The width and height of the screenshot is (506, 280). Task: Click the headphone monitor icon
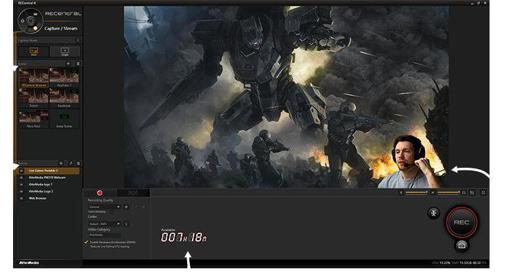point(463,192)
